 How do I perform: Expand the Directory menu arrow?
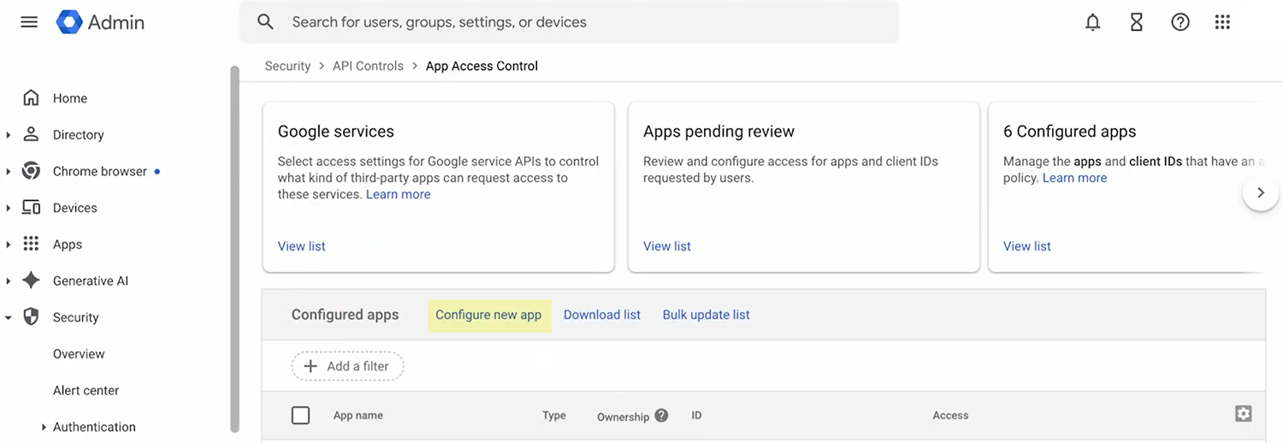tap(9, 135)
